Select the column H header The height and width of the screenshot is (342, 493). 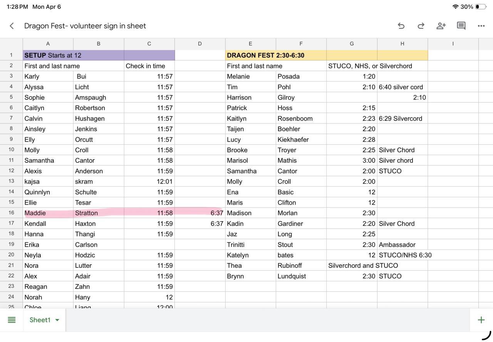(402, 44)
